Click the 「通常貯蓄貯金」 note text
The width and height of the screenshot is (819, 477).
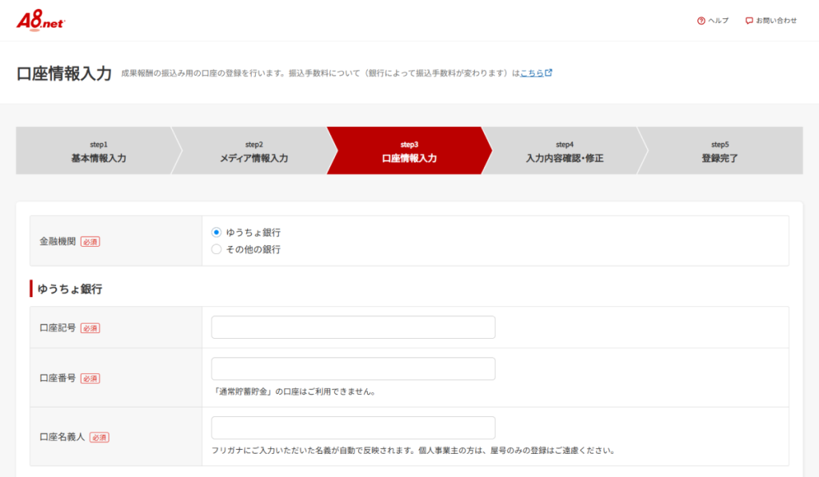point(294,392)
